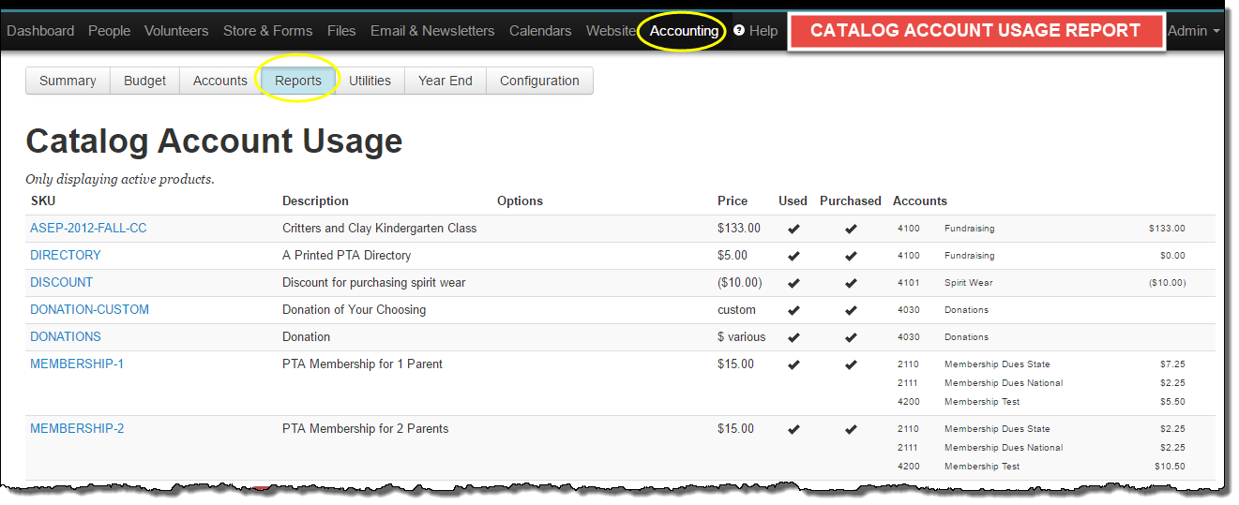The height and width of the screenshot is (505, 1239).
Task: Open the ASEP-2012-FALL-CC SKU link
Action: click(88, 228)
